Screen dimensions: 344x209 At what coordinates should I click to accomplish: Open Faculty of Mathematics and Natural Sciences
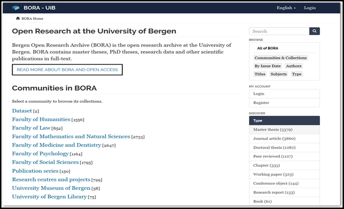point(71,136)
